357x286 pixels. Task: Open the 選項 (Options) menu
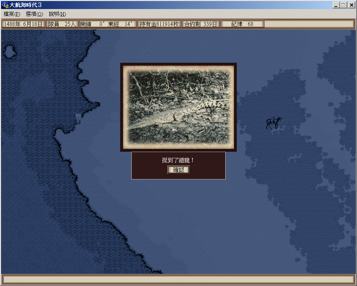34,14
